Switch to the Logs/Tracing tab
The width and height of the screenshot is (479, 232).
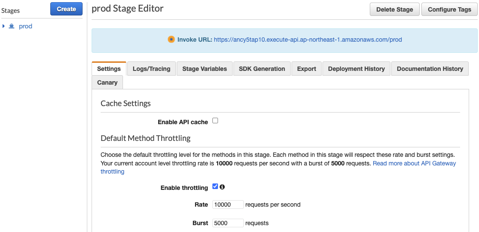(151, 69)
